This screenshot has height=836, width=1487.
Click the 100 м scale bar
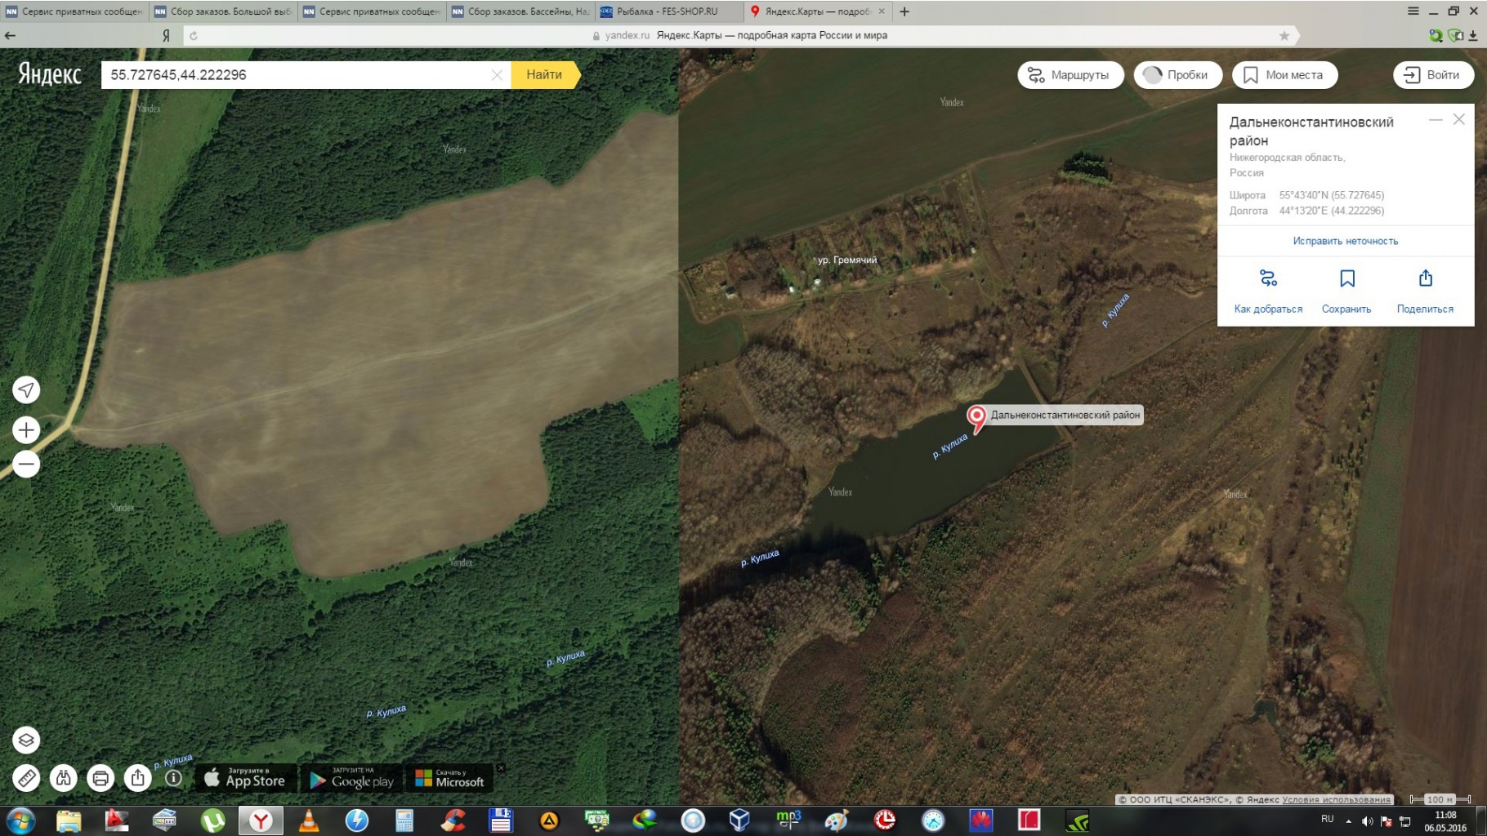[1440, 799]
